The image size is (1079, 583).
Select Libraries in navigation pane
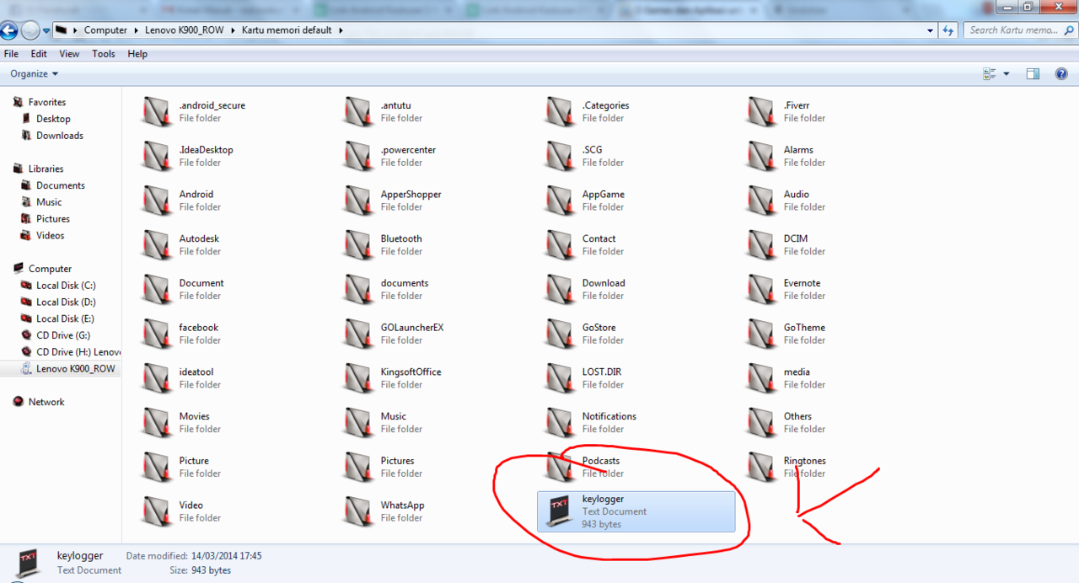point(46,168)
